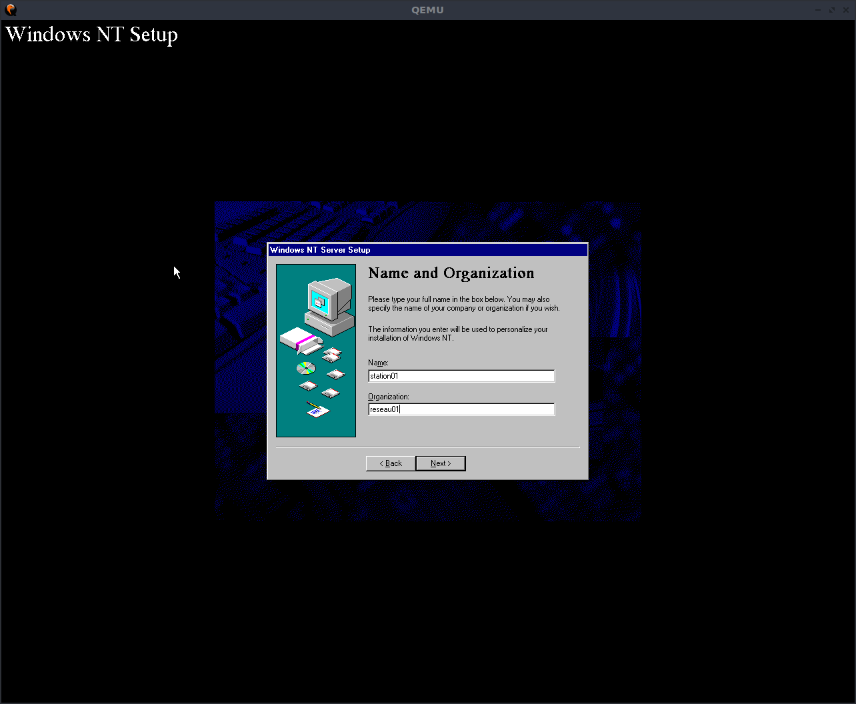Click "The information you enter" paragraph
The image size is (856, 704).
pos(458,334)
